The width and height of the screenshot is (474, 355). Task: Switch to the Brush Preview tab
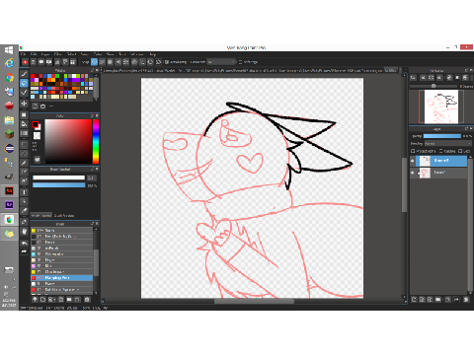coord(64,216)
